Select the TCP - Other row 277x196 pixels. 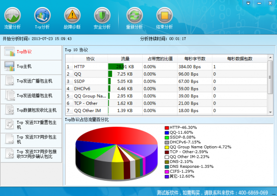(166, 103)
